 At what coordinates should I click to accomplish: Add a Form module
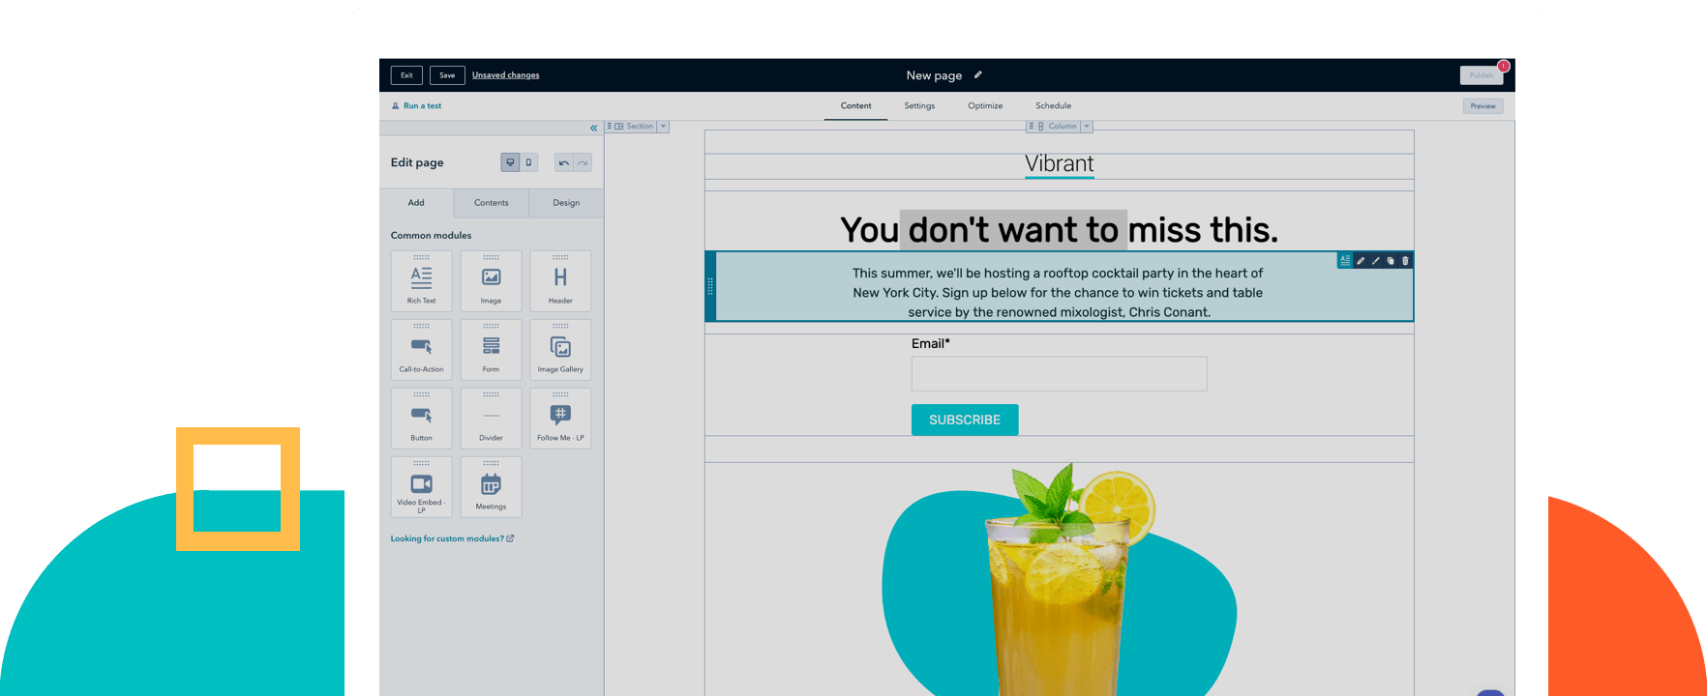click(x=491, y=350)
